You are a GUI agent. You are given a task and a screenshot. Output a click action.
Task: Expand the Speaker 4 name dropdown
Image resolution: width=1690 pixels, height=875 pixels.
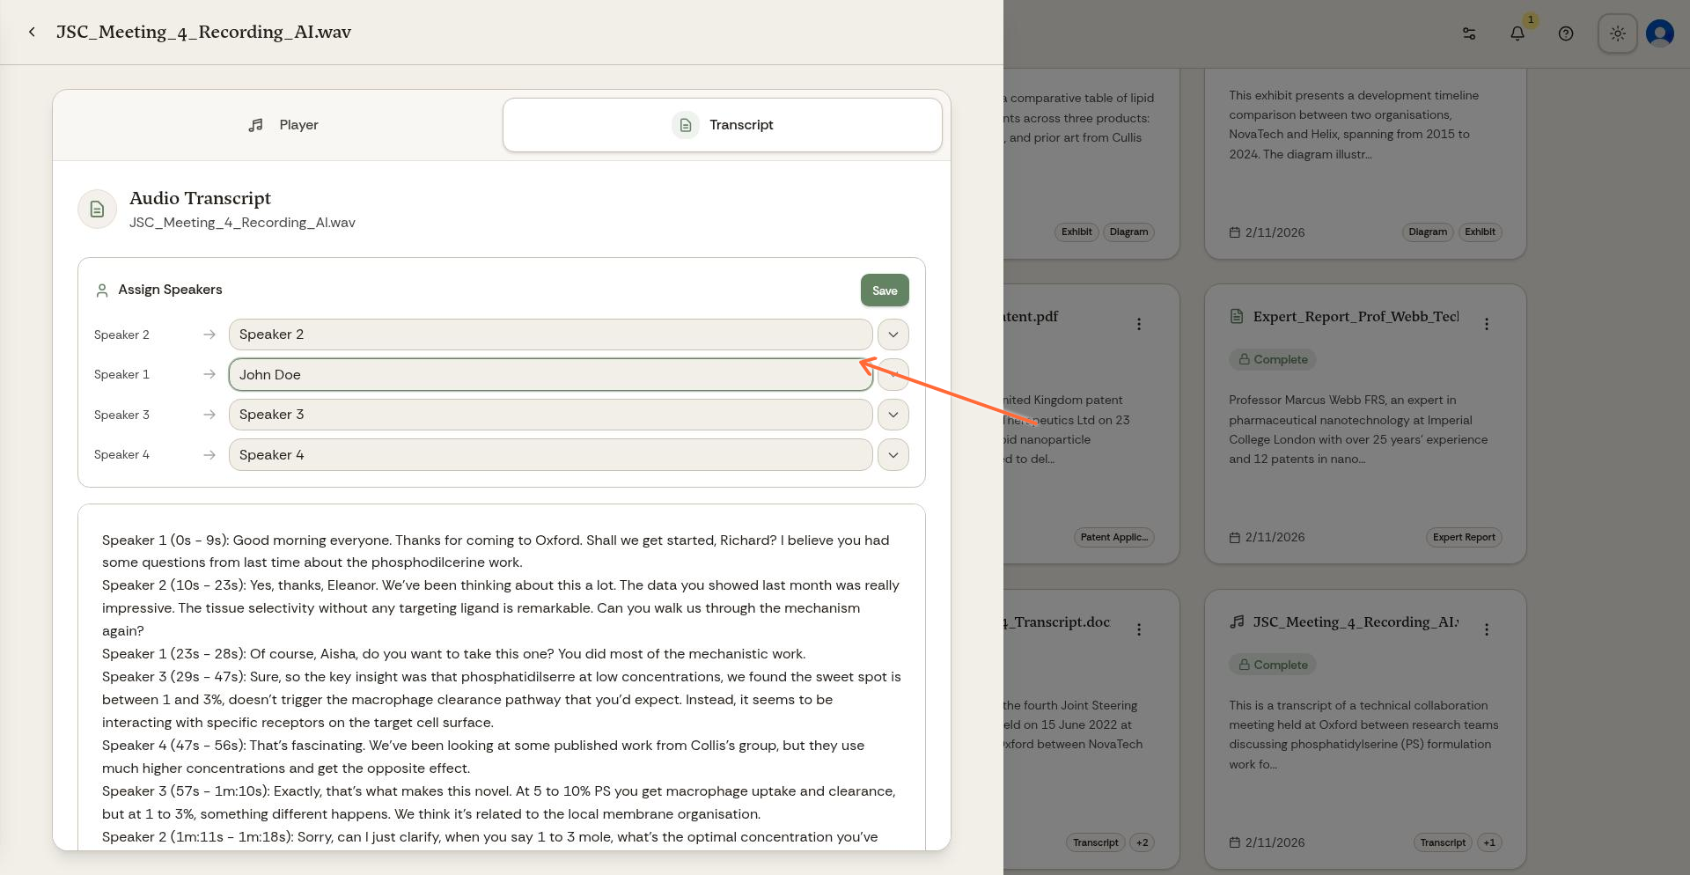(x=893, y=455)
